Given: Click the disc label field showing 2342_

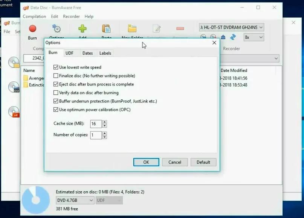Looking at the screenshot, I should point(34,58).
